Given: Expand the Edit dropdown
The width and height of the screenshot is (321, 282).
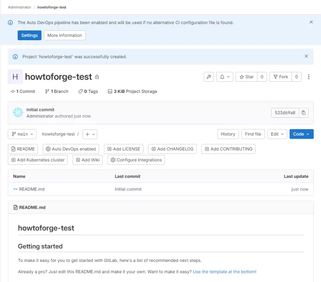Looking at the screenshot, I should [x=277, y=134].
